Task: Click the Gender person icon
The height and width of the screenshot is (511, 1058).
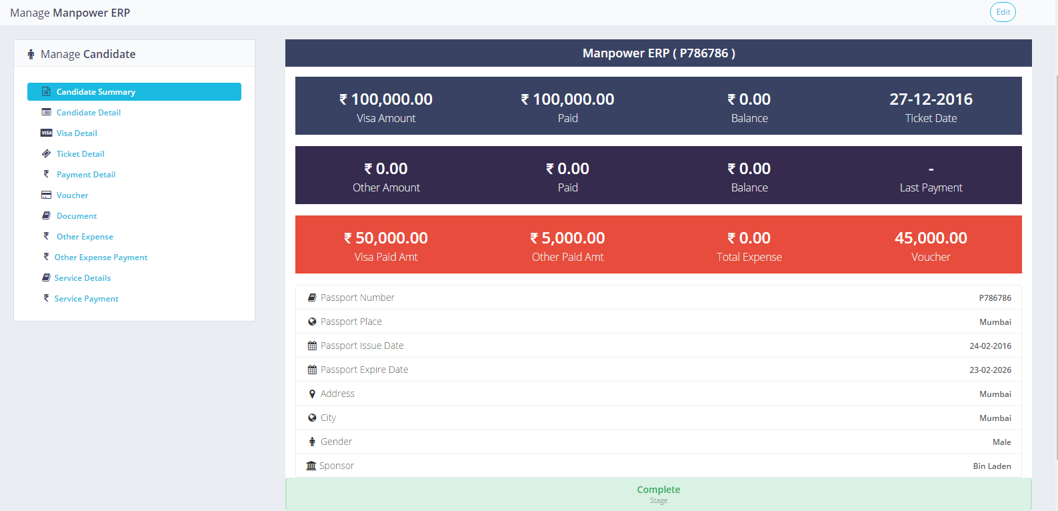Action: click(x=312, y=442)
